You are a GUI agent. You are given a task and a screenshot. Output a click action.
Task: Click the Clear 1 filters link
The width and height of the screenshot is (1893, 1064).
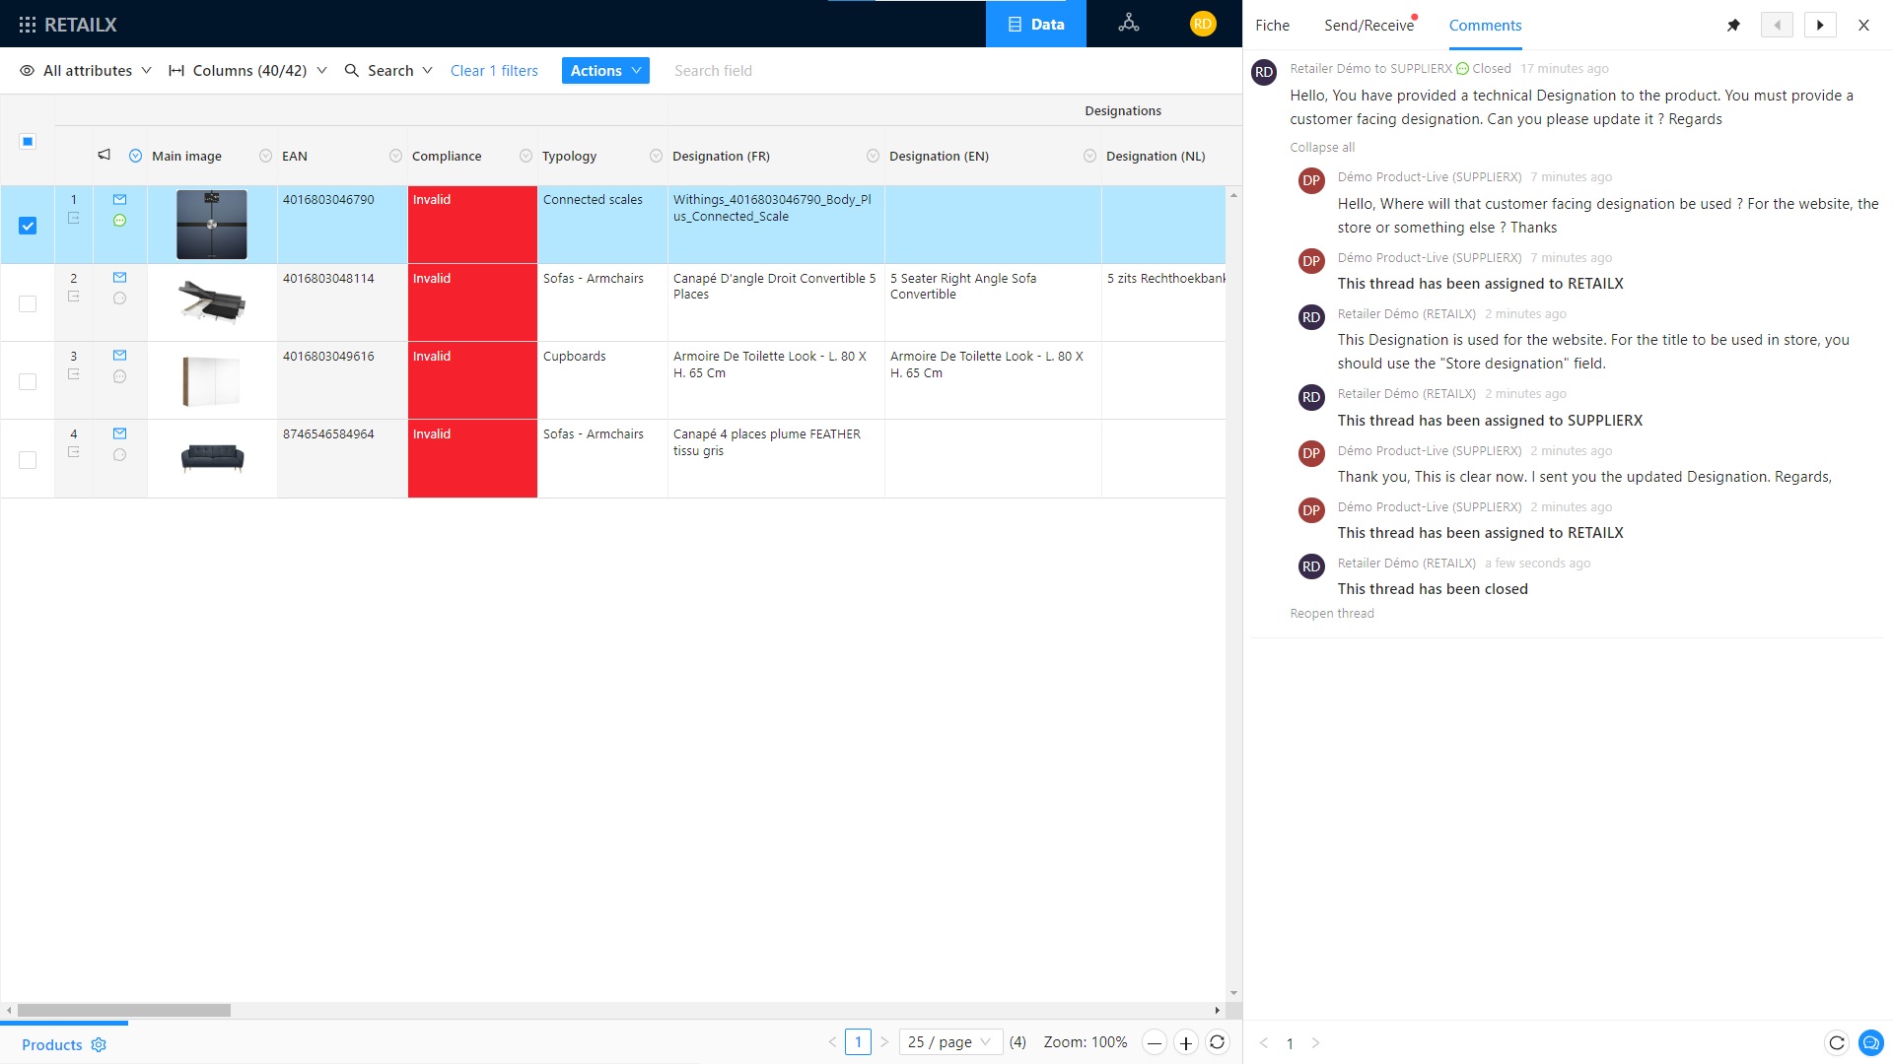[494, 70]
